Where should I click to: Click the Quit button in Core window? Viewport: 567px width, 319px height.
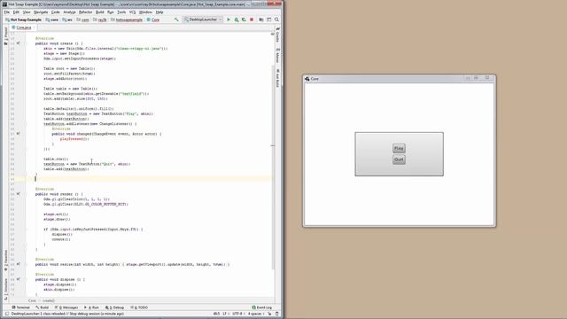(x=399, y=159)
